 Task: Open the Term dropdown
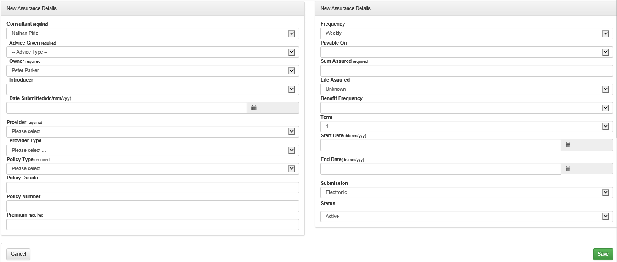[467, 127]
